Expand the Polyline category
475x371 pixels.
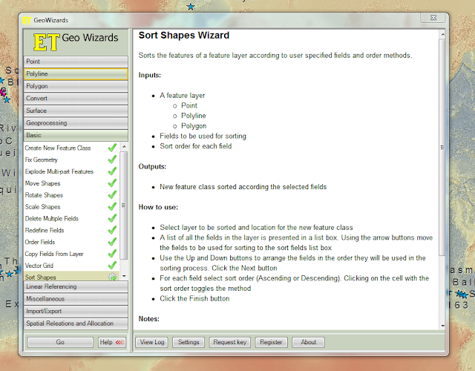[x=76, y=74]
